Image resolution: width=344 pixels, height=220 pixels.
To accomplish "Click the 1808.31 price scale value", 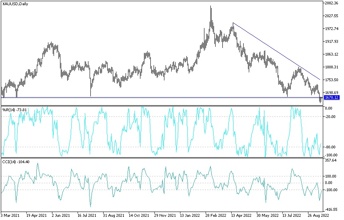I will click(332, 67).
